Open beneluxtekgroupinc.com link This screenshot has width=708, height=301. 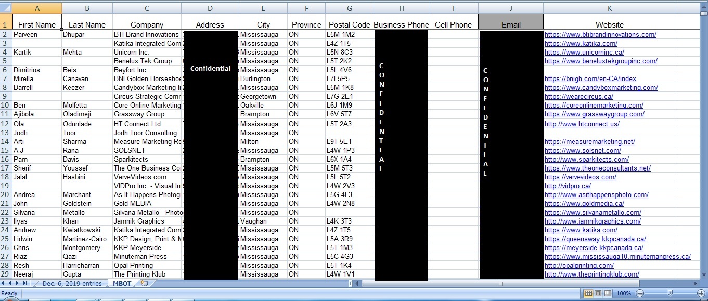601,61
